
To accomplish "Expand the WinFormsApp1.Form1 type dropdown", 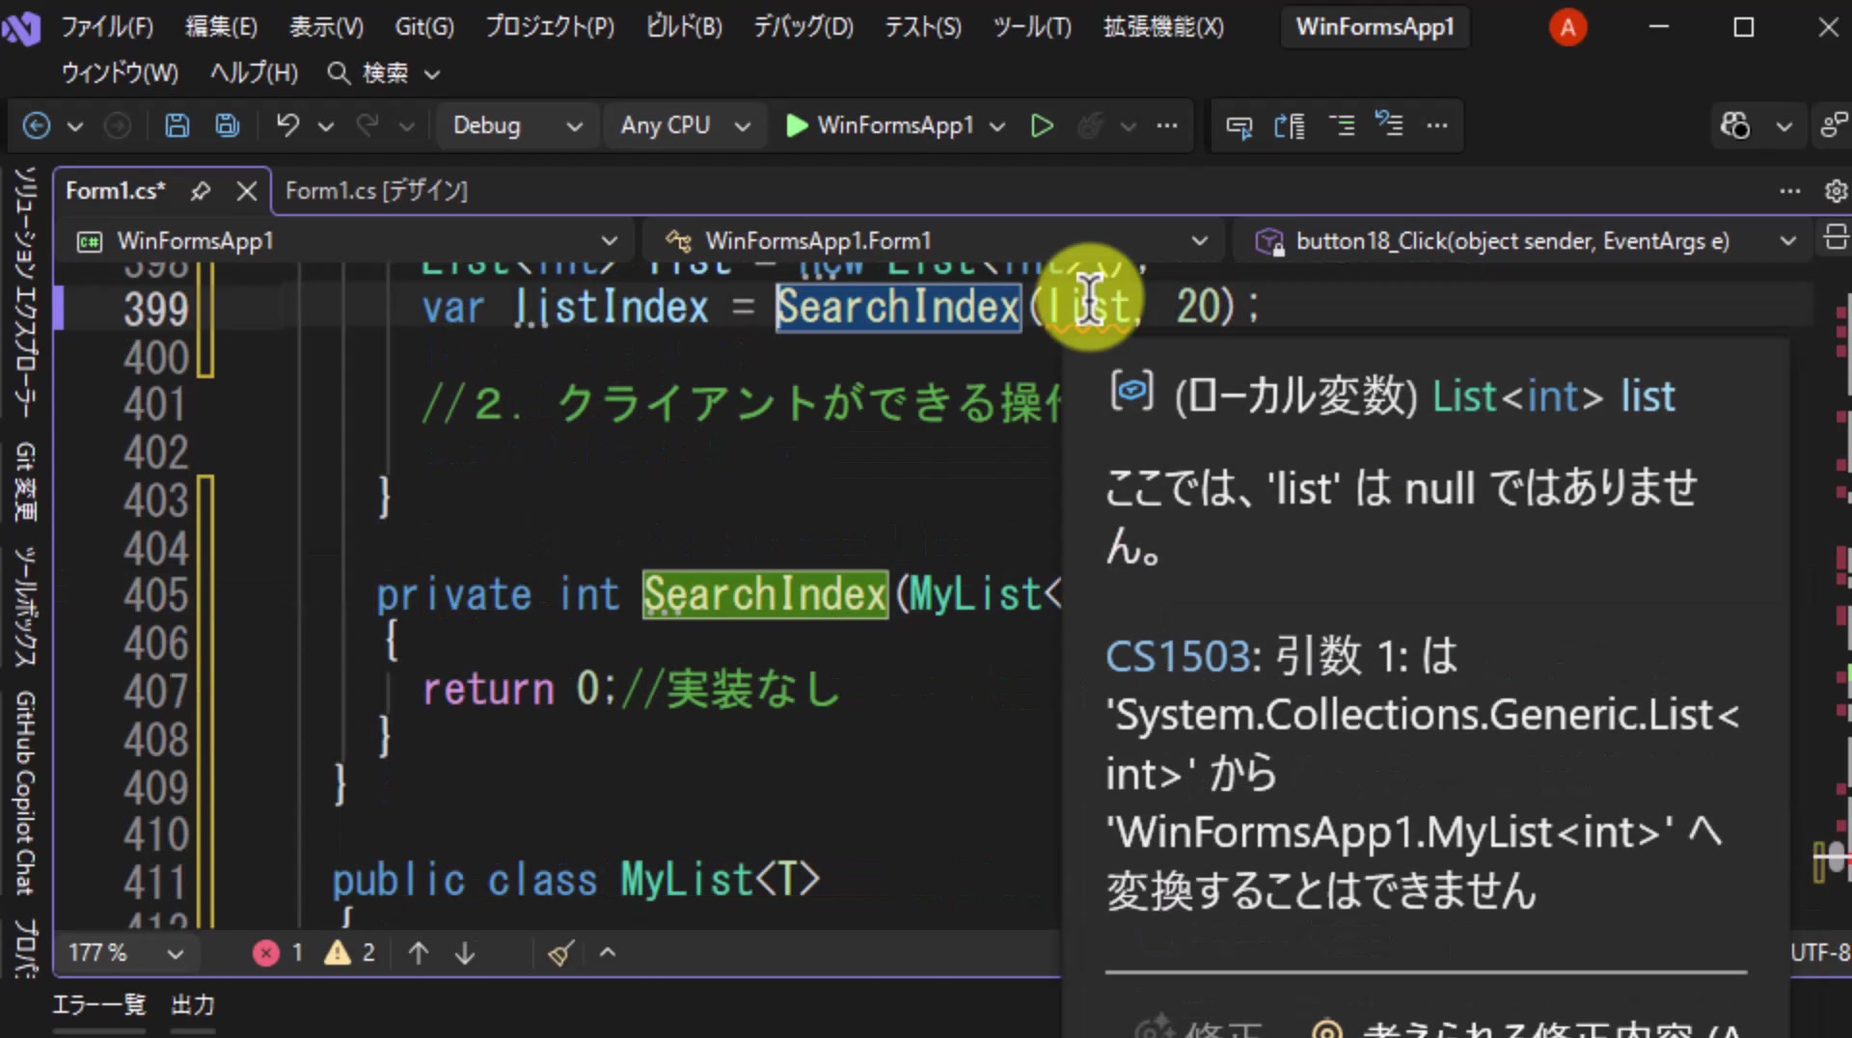I will [x=936, y=240].
